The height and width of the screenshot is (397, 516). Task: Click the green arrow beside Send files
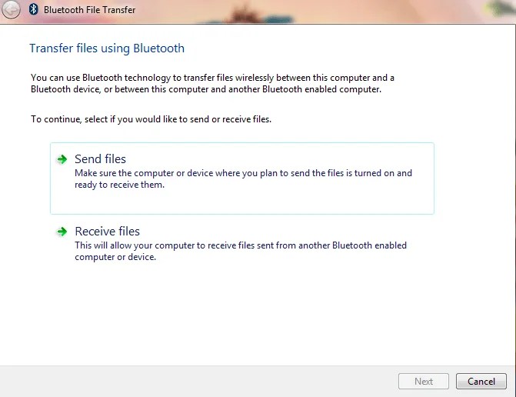[x=62, y=159]
